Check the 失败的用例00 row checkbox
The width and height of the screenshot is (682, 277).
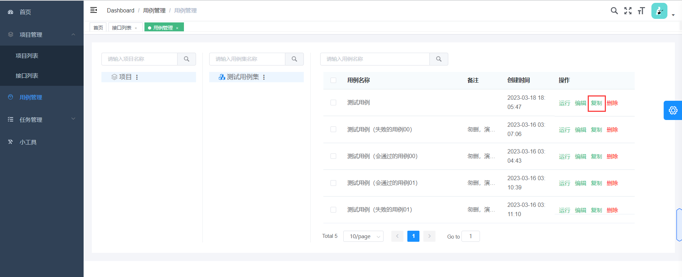[x=333, y=129]
